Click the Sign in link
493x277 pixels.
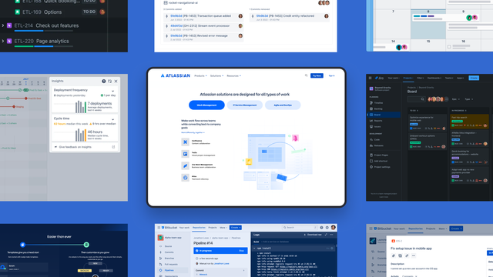click(x=331, y=75)
